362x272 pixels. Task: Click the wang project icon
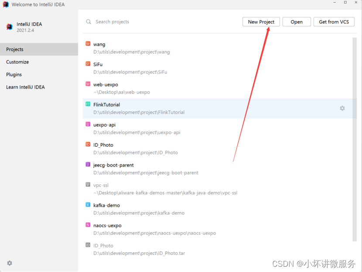tap(88, 44)
